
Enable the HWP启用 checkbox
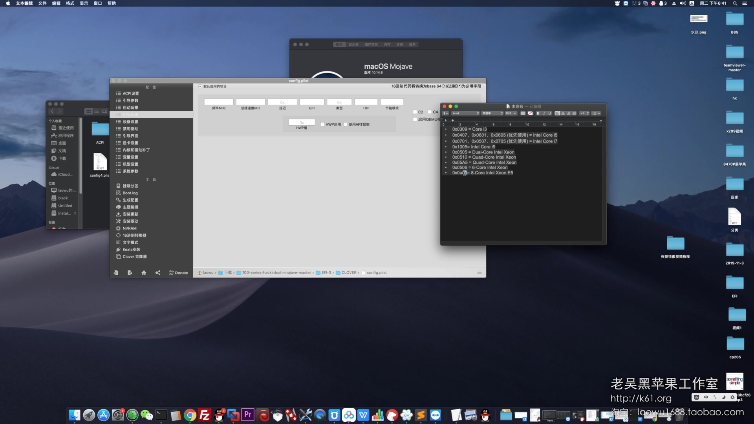pyautogui.click(x=322, y=124)
